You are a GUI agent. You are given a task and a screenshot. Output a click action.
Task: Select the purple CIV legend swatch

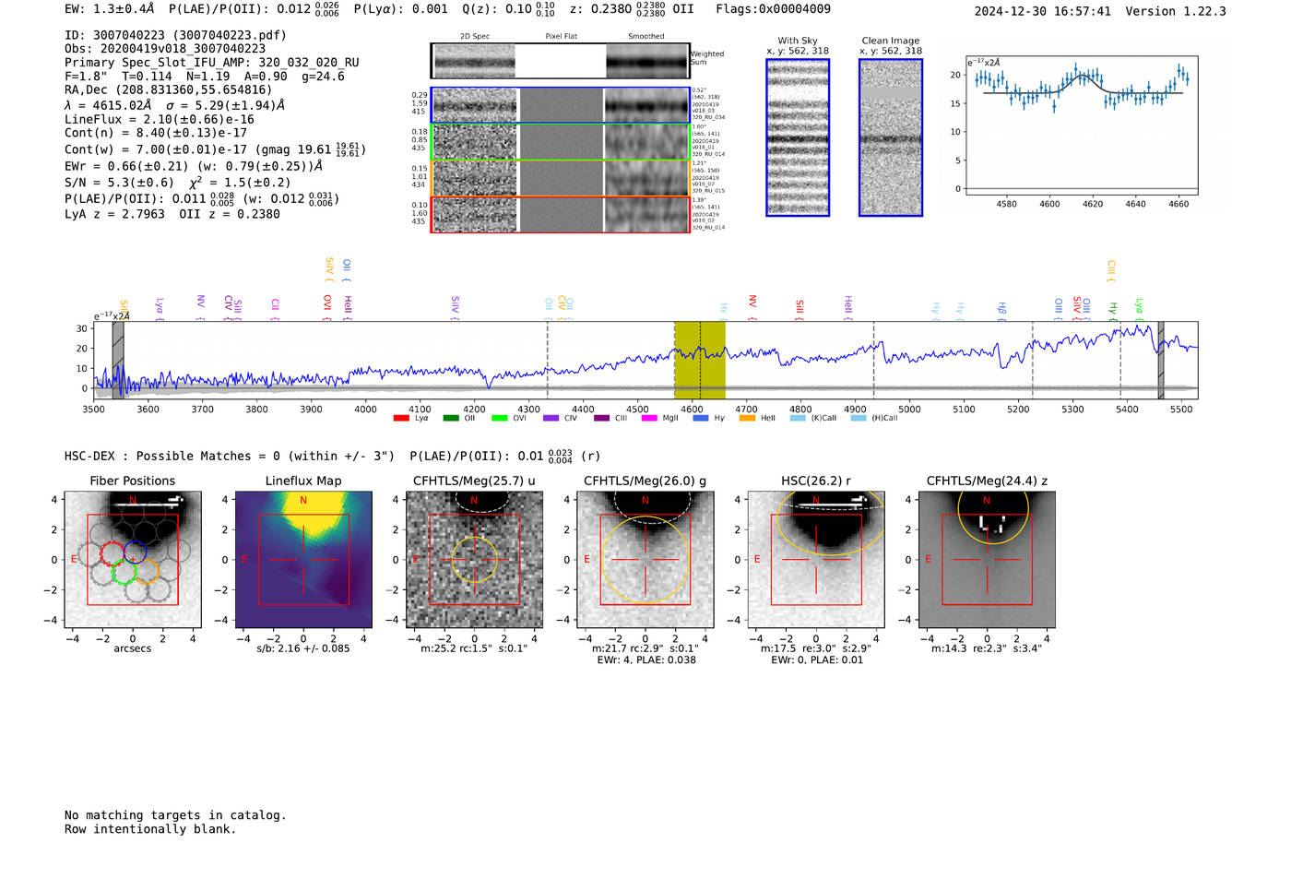point(551,418)
